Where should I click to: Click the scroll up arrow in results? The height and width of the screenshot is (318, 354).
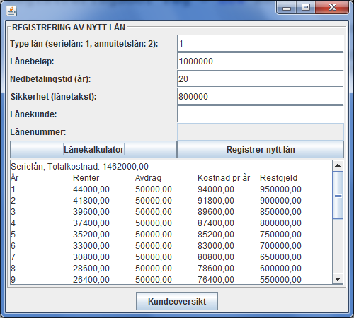(338, 165)
